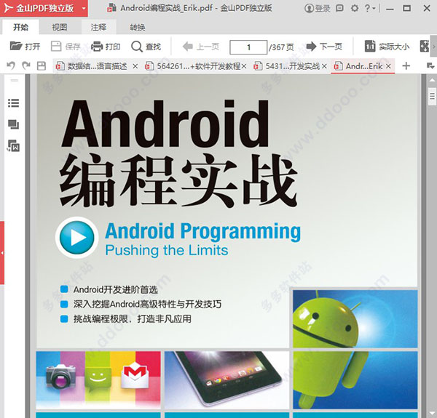Close the Andr...Erik document tab
The height and width of the screenshot is (418, 437).
pyautogui.click(x=388, y=66)
